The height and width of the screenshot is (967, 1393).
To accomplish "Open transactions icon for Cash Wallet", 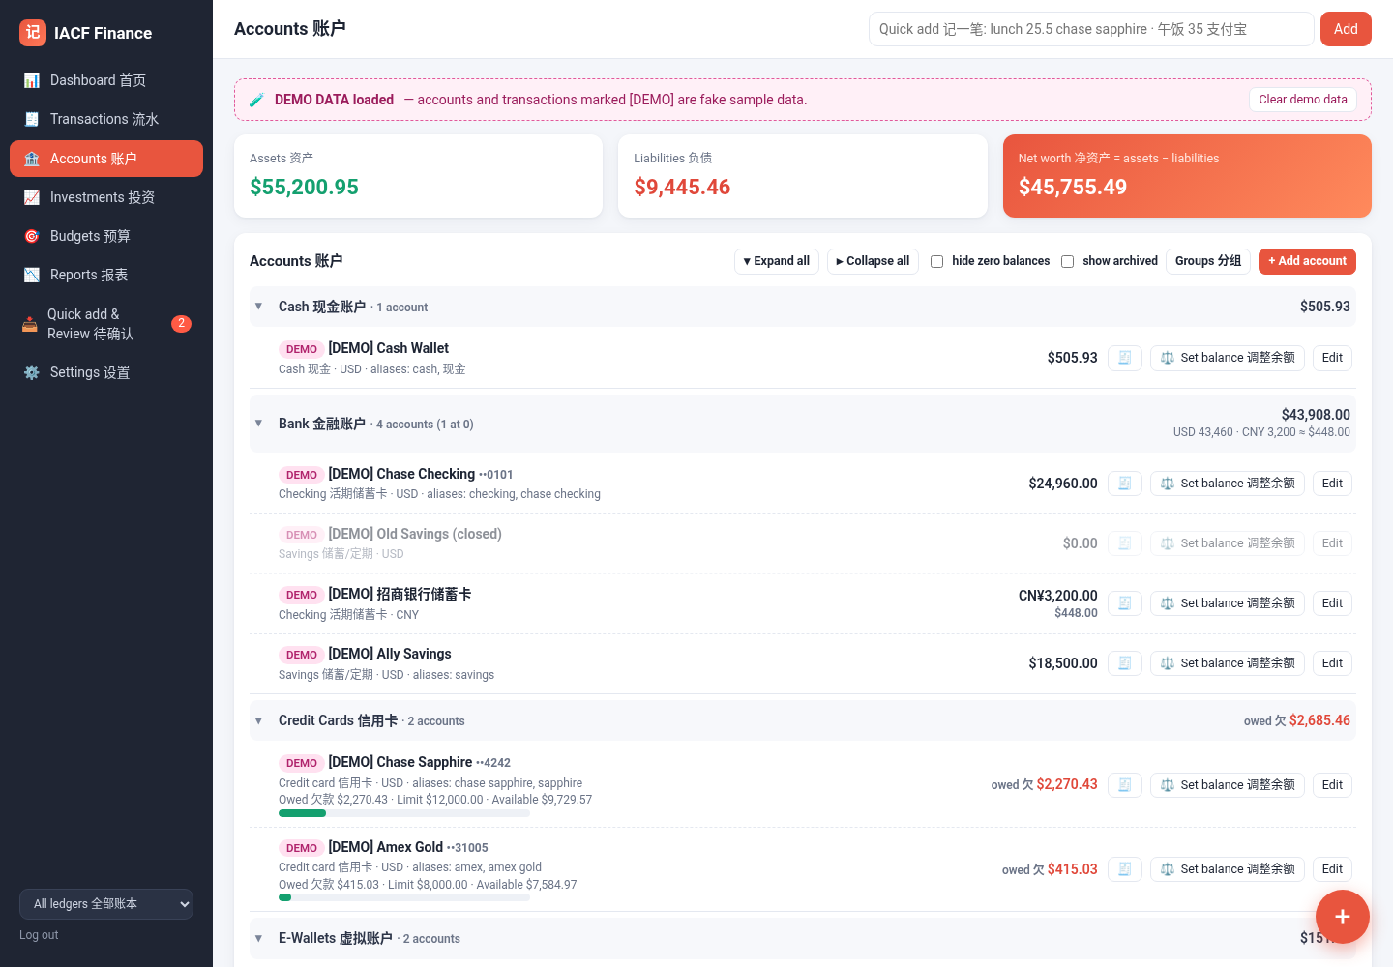I will pos(1125,358).
